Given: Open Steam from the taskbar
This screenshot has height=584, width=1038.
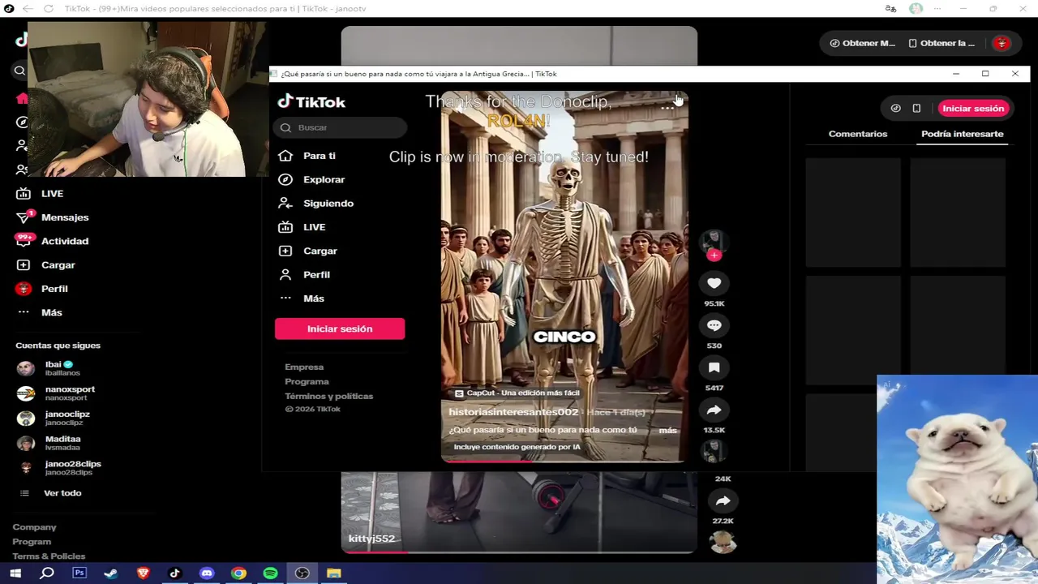Looking at the screenshot, I should [111, 573].
